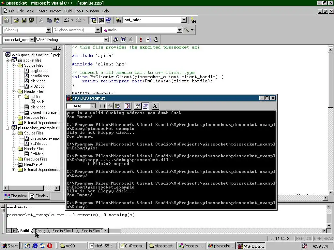Select StdAfx.h in the file tree

(37, 154)
